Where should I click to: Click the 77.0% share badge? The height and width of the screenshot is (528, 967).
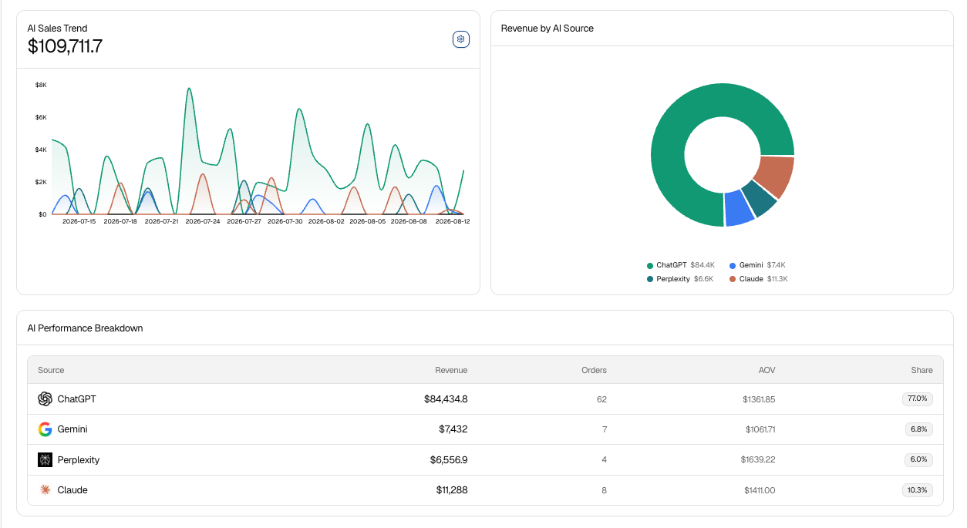coord(918,399)
